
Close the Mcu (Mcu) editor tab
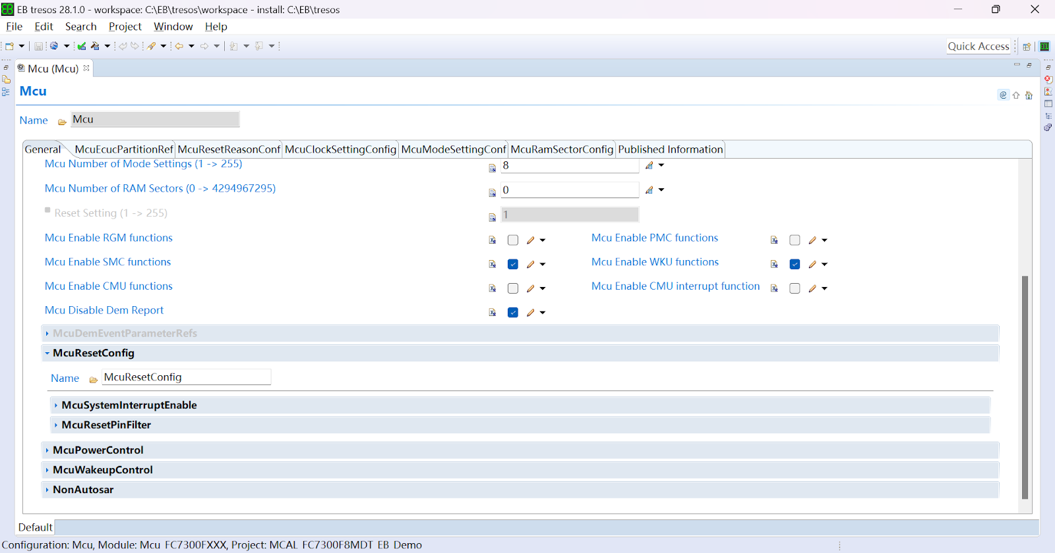[x=86, y=68]
